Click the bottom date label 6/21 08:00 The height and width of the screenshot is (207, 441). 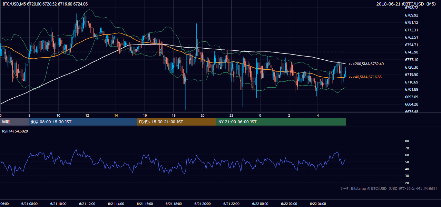(29, 204)
